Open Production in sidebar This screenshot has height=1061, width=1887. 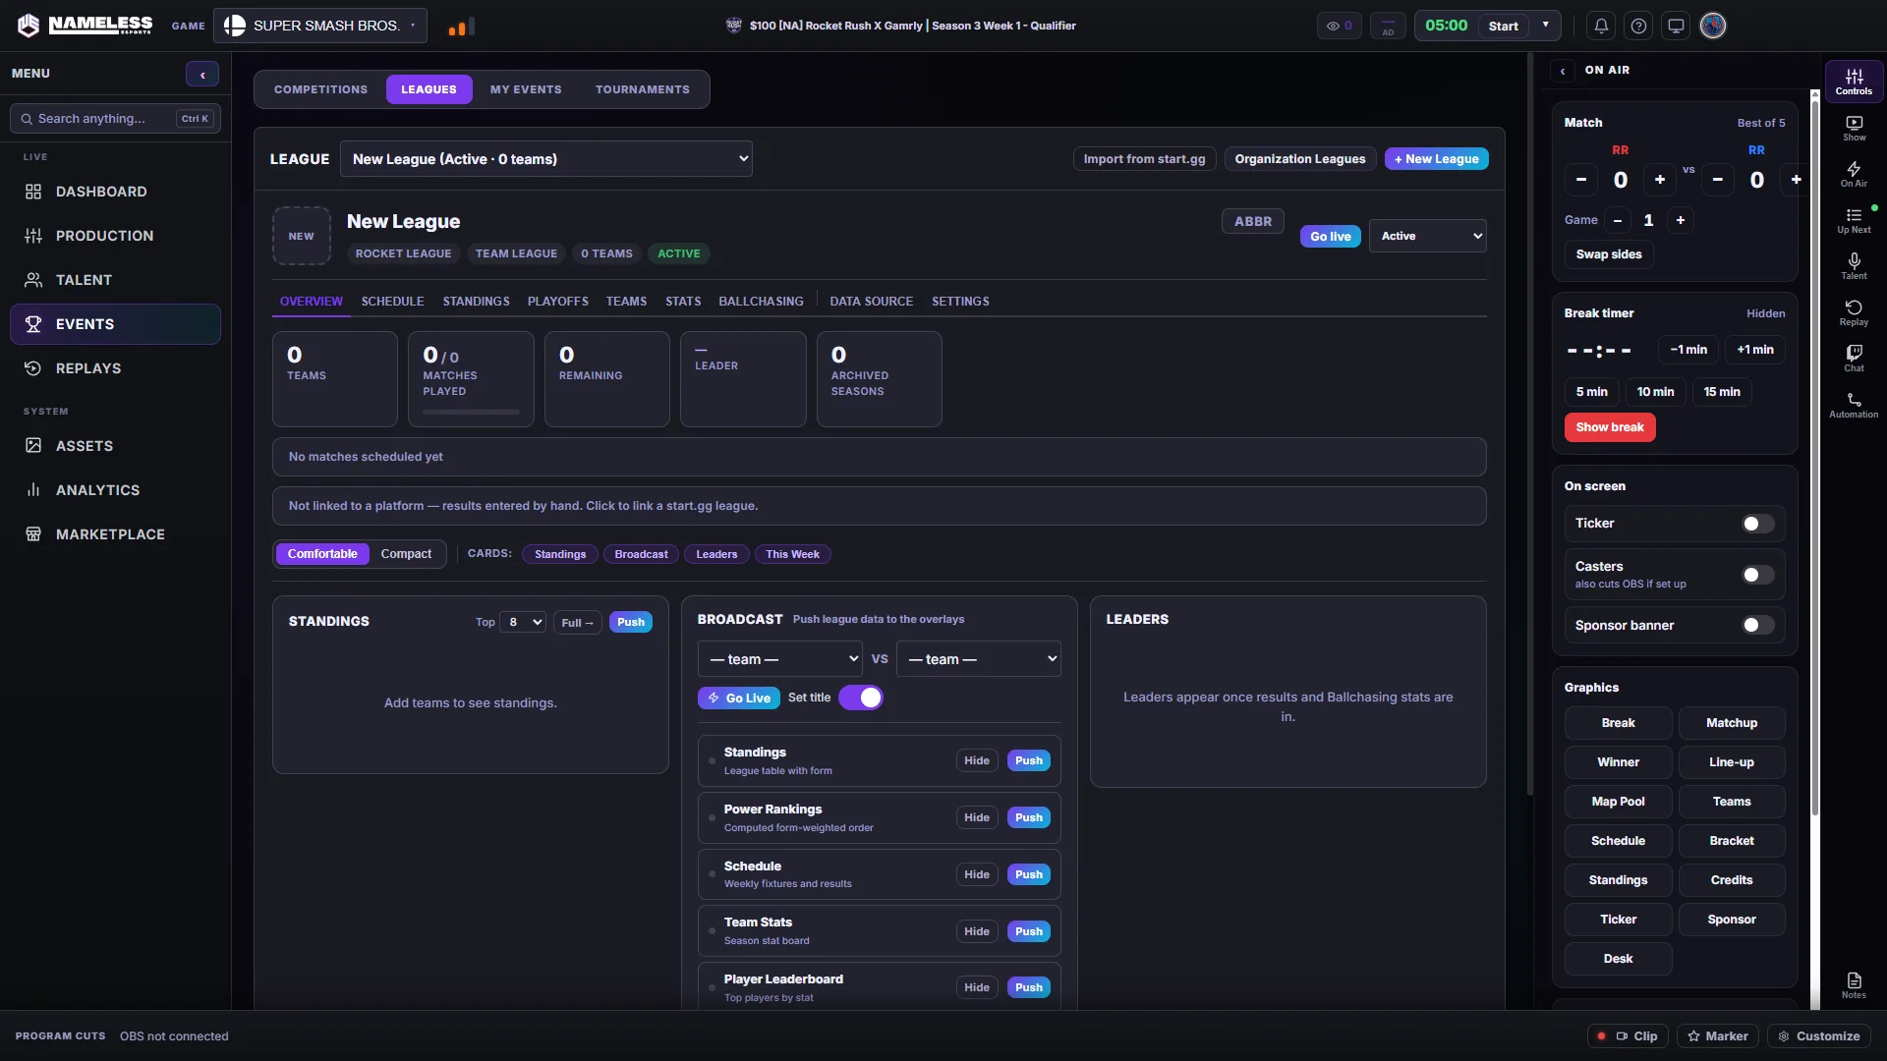[115, 236]
